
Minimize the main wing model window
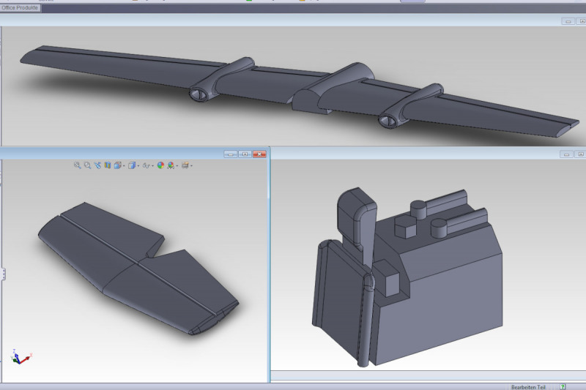[568, 21]
